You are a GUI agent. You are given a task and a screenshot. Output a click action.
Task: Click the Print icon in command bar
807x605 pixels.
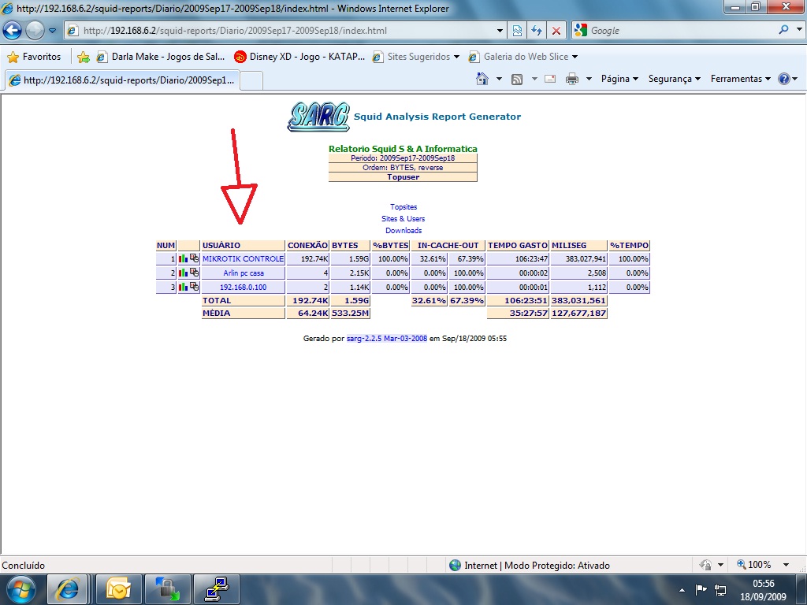point(572,79)
